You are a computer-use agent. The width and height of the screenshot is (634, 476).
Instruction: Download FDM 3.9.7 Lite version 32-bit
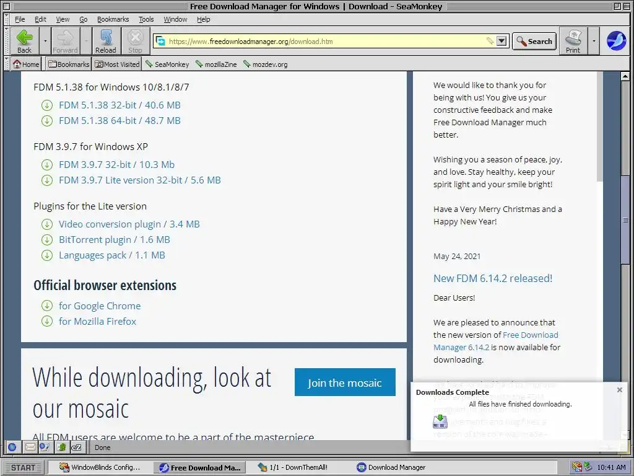tap(139, 180)
